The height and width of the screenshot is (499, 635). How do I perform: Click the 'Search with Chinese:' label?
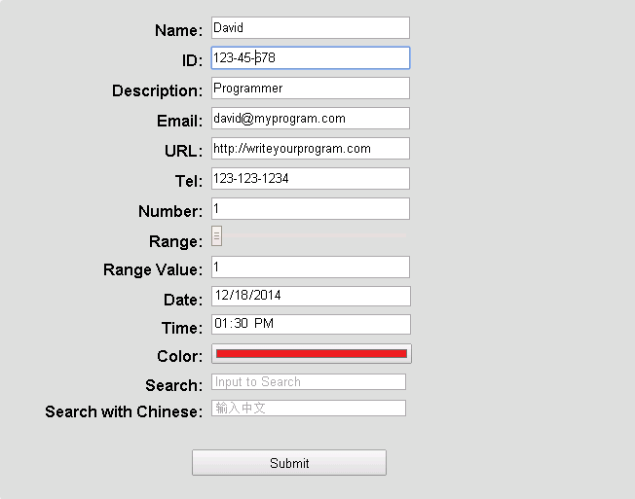(x=124, y=411)
